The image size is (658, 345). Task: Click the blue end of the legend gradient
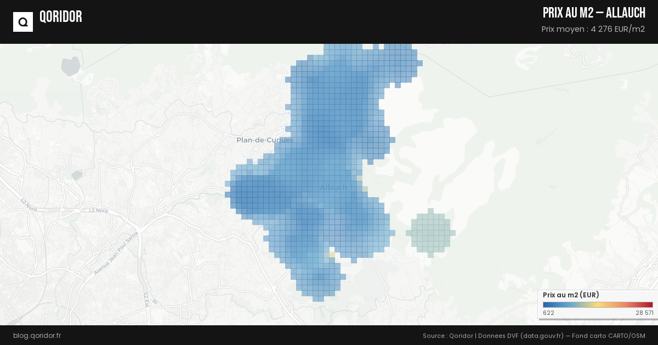click(546, 305)
